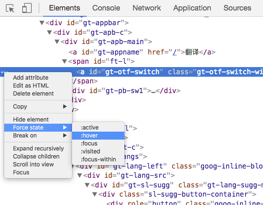Open the Network tab
Viewport: 263px width, 205px height.
tap(147, 8)
